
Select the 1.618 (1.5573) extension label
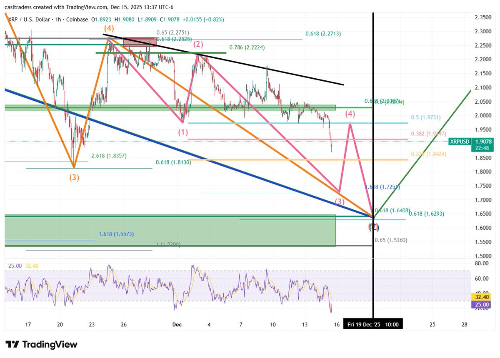point(116,234)
